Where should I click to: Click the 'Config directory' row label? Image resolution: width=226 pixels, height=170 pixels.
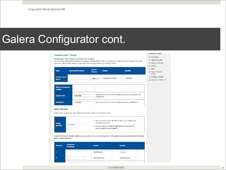click(x=59, y=125)
